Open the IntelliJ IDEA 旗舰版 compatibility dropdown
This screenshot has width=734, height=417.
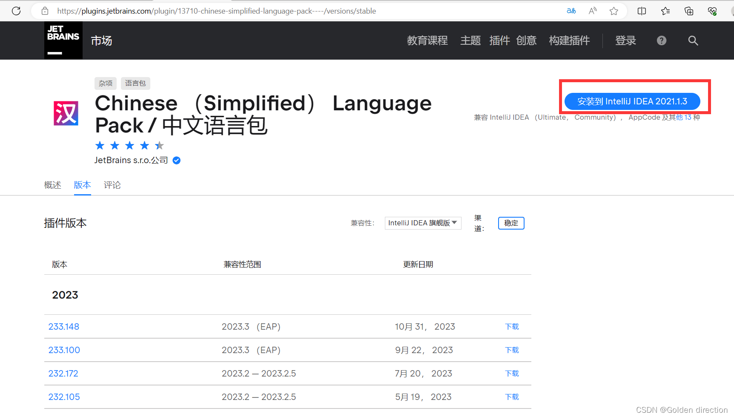tap(422, 223)
